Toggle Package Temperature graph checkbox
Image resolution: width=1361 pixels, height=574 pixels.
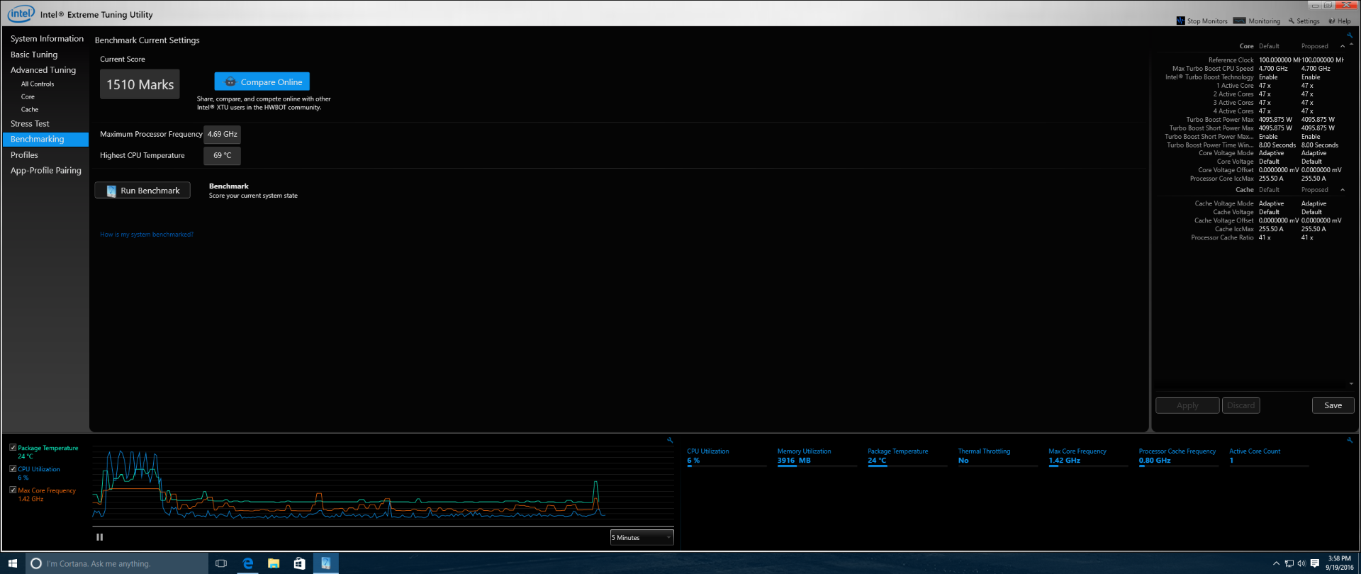pyautogui.click(x=13, y=448)
